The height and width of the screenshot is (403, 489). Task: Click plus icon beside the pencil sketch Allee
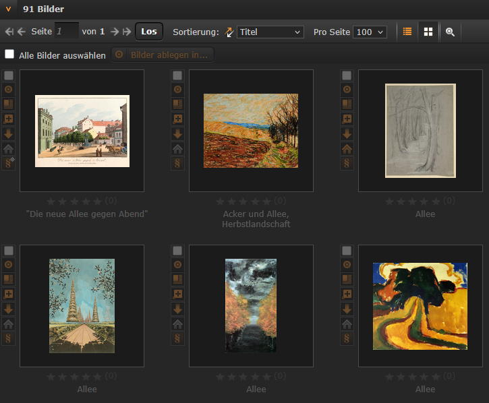(347, 119)
